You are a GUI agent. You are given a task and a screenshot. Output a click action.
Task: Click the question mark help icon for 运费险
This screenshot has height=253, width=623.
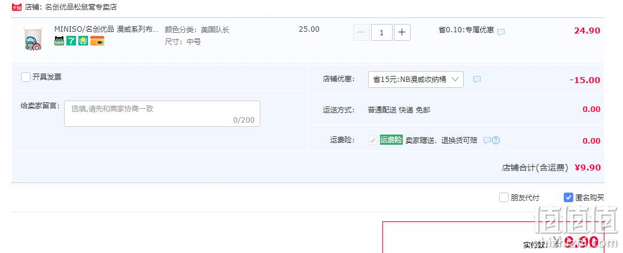pos(496,140)
